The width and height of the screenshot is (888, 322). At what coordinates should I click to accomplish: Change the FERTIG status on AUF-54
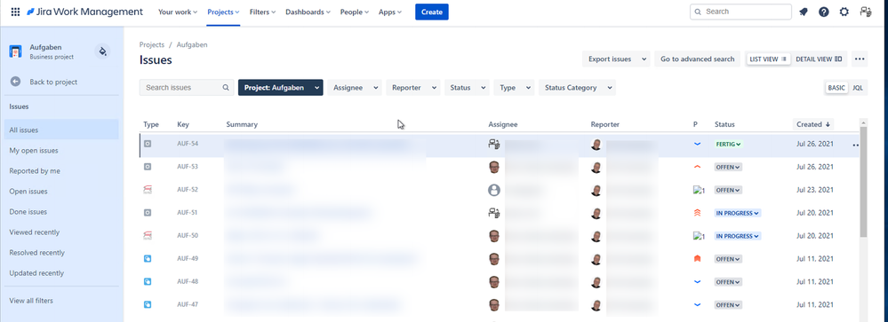click(x=728, y=144)
